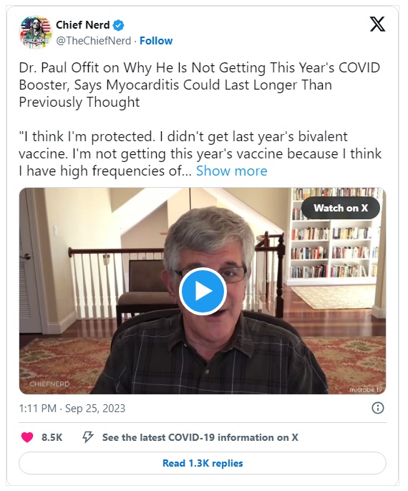Expand tweet text with Show more

click(x=232, y=171)
